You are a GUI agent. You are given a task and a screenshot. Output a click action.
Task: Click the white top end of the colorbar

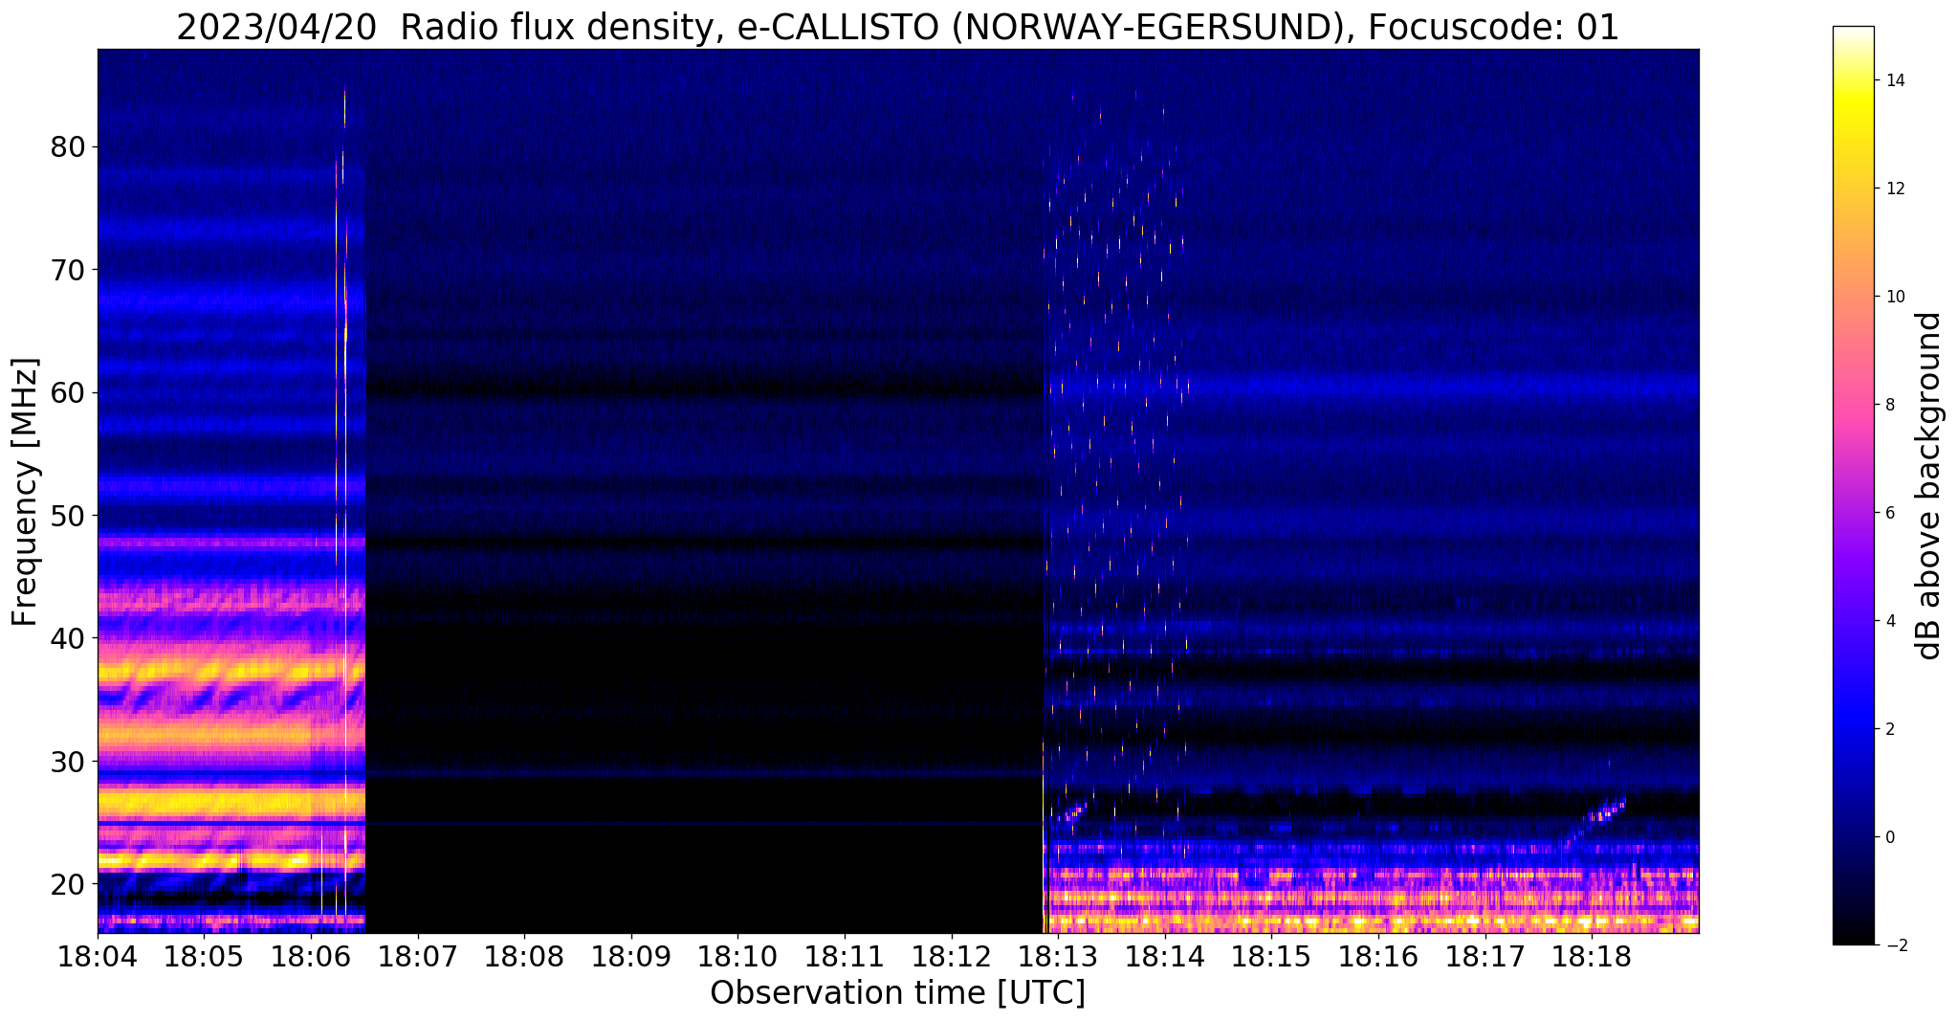click(1853, 33)
